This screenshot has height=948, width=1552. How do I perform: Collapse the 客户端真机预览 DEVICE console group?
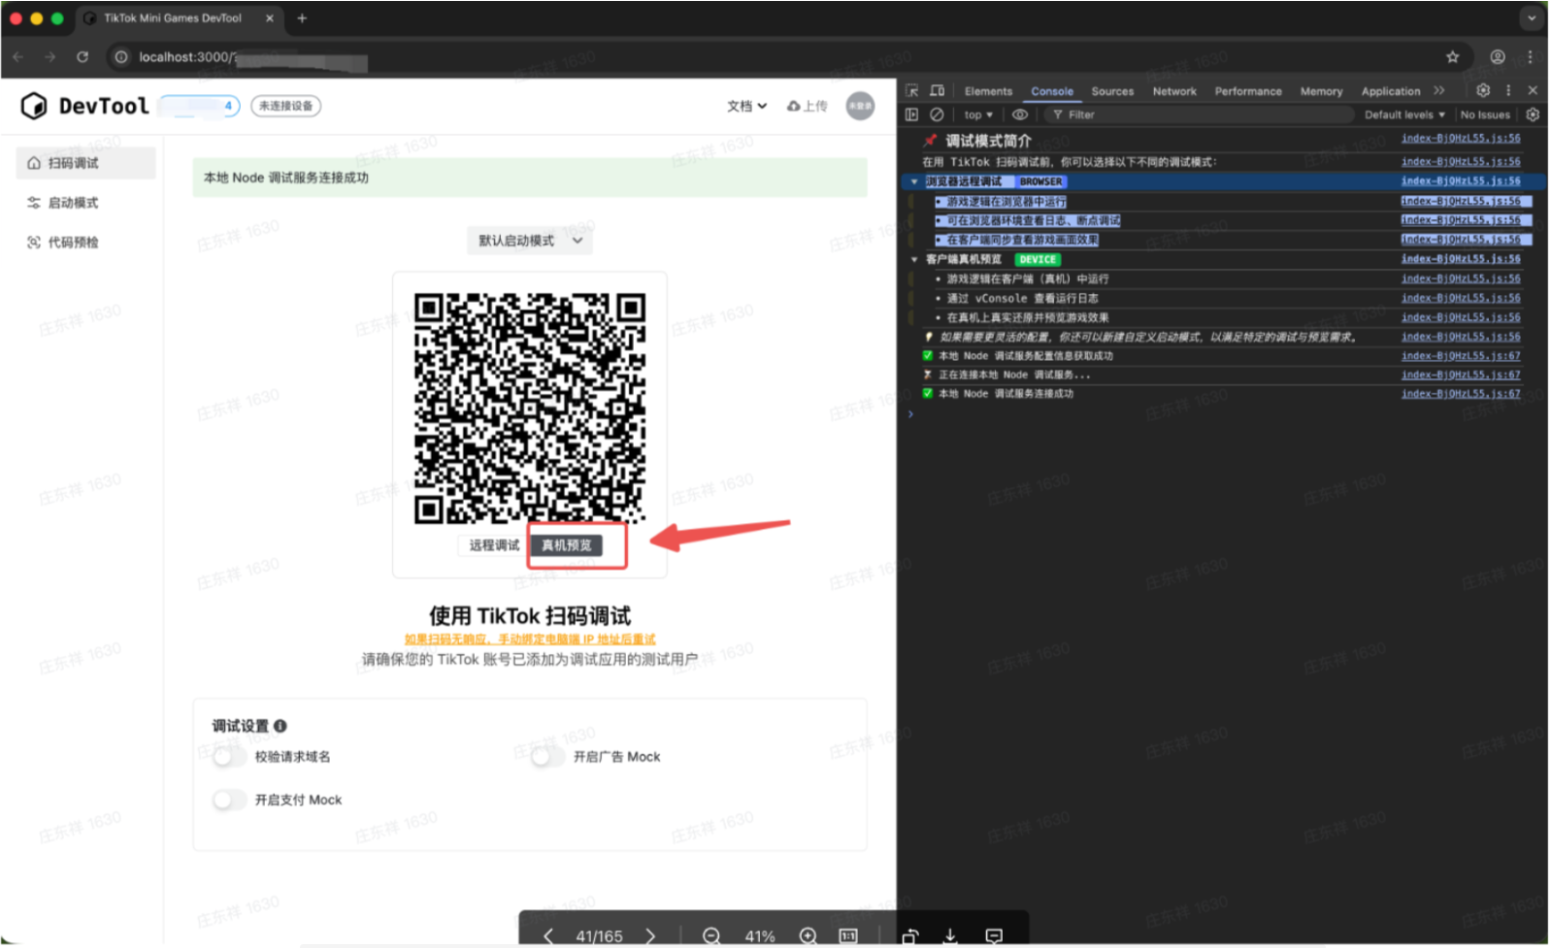point(914,260)
